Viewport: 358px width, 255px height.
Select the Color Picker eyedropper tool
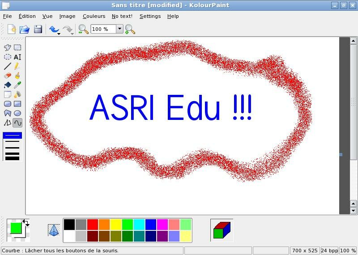point(17,85)
